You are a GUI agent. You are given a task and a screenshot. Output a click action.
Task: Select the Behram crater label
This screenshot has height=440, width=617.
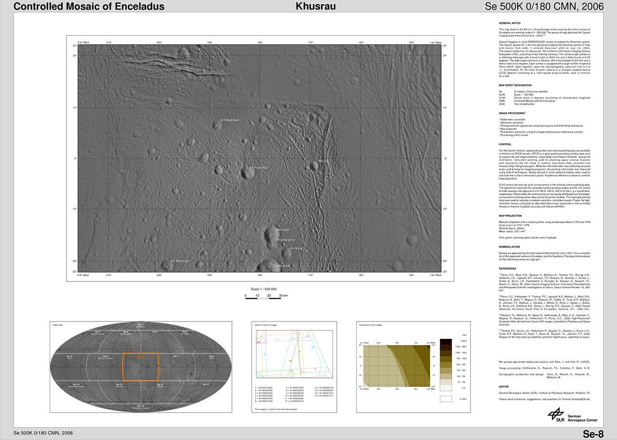tap(282, 229)
